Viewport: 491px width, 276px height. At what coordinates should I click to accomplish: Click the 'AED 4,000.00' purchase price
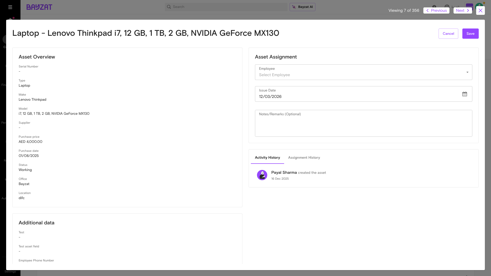(x=30, y=142)
